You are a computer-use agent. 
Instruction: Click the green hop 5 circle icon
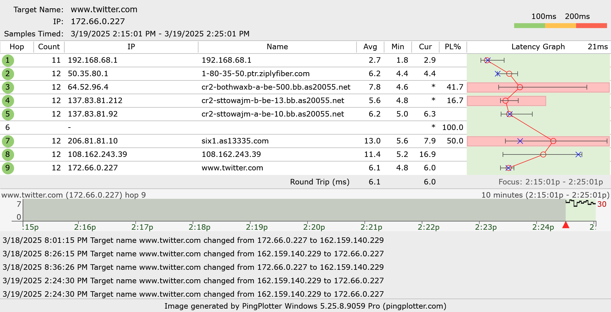(x=8, y=114)
